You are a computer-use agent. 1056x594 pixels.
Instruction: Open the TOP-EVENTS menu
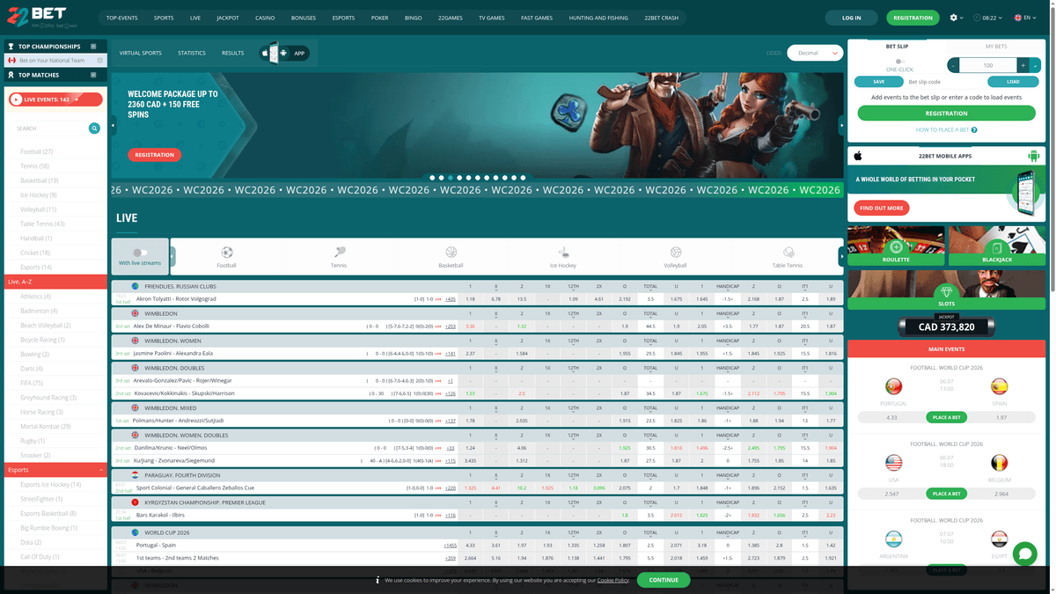point(121,18)
